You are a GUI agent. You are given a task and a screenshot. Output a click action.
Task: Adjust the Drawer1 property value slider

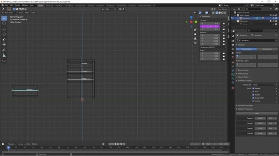click(x=260, y=118)
